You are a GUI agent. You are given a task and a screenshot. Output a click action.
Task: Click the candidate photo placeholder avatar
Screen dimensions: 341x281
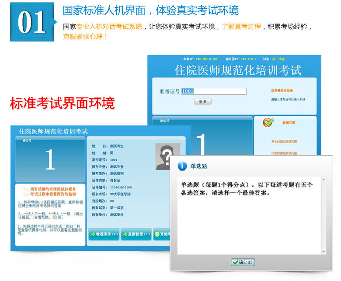[167, 156]
